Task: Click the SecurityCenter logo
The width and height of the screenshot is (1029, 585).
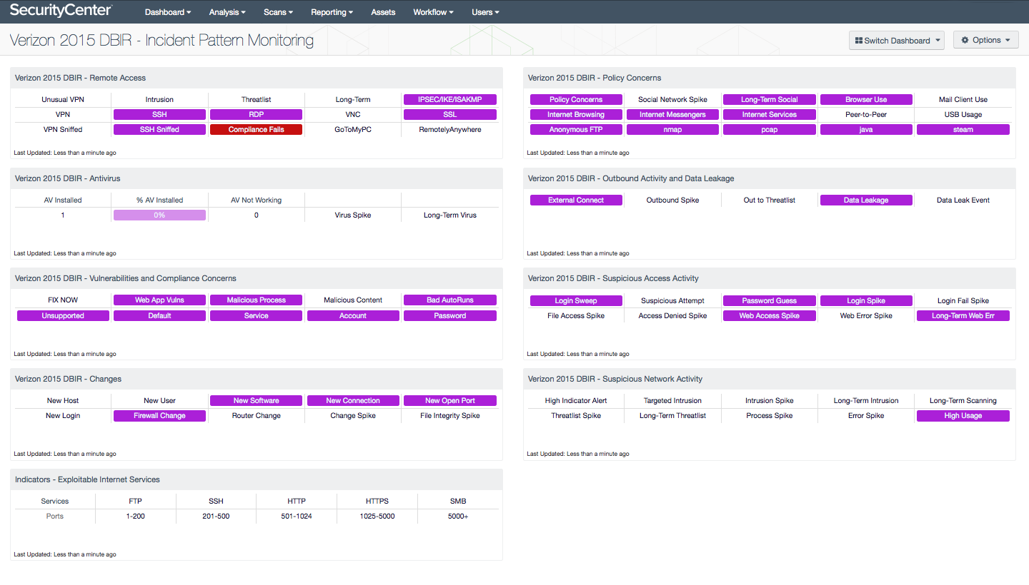Action: pos(61,11)
